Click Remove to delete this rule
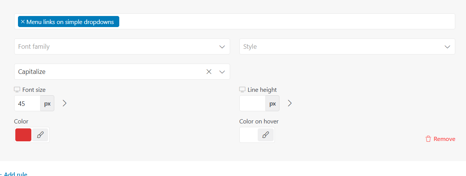 coord(440,139)
